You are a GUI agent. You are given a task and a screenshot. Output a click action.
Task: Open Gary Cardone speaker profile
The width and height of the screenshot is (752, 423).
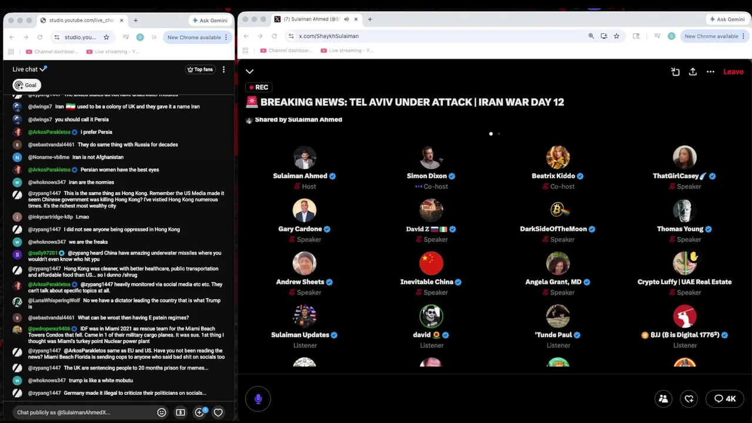(304, 210)
